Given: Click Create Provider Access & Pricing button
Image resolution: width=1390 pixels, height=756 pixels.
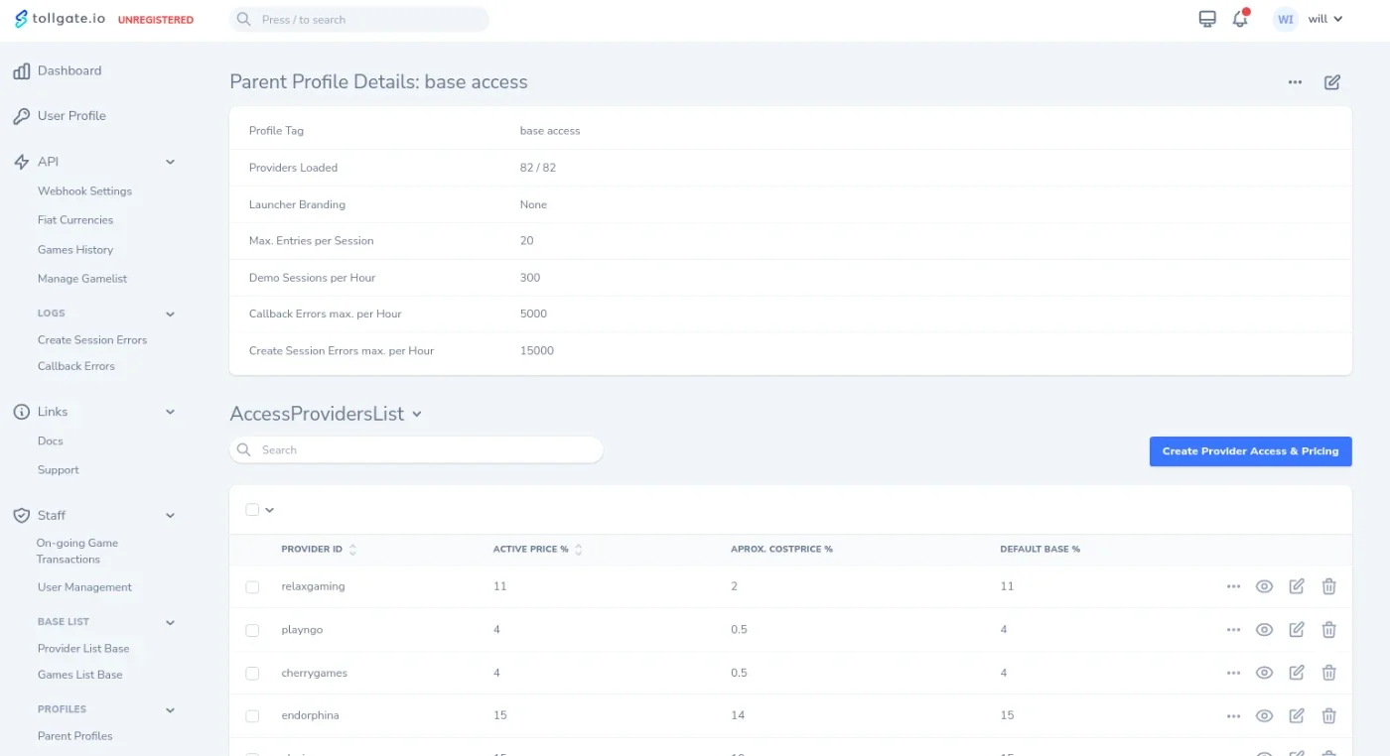Looking at the screenshot, I should pos(1250,451).
